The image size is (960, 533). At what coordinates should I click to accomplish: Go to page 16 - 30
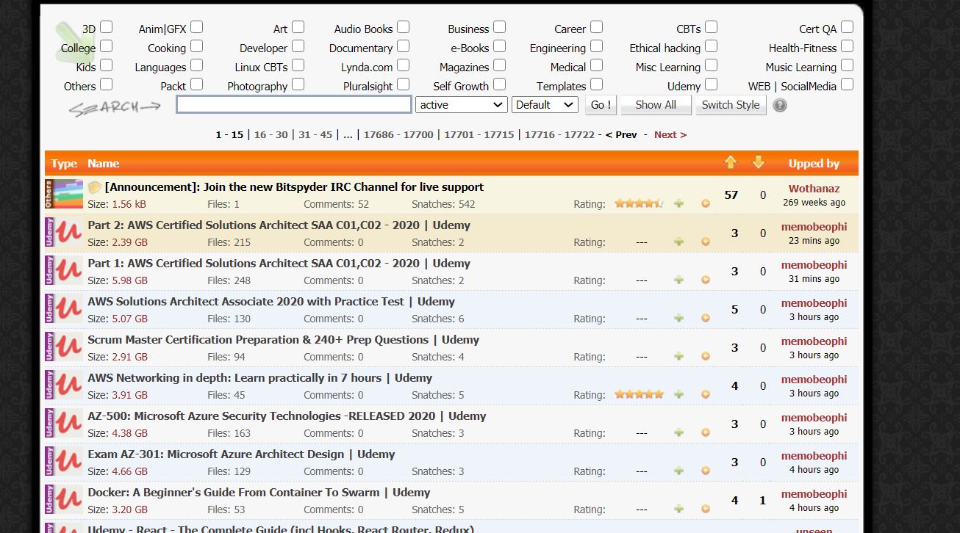(x=271, y=134)
